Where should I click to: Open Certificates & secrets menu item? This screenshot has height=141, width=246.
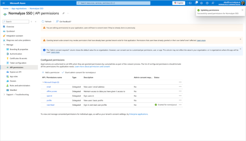pyautogui.click(x=19, y=58)
